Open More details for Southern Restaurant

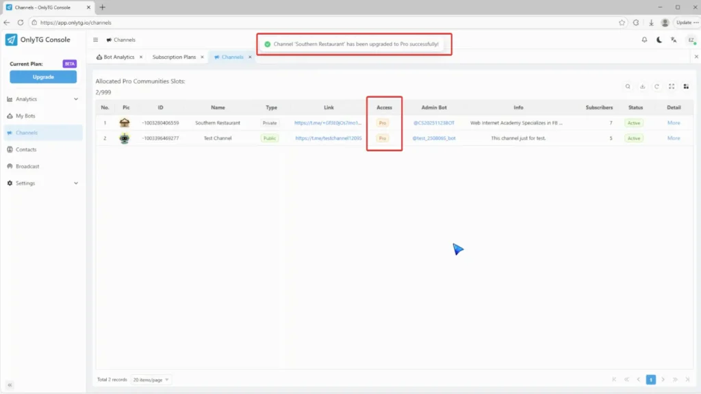tap(674, 123)
